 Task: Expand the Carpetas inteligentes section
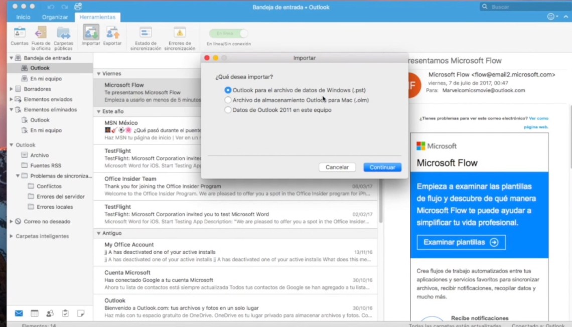(x=12, y=236)
